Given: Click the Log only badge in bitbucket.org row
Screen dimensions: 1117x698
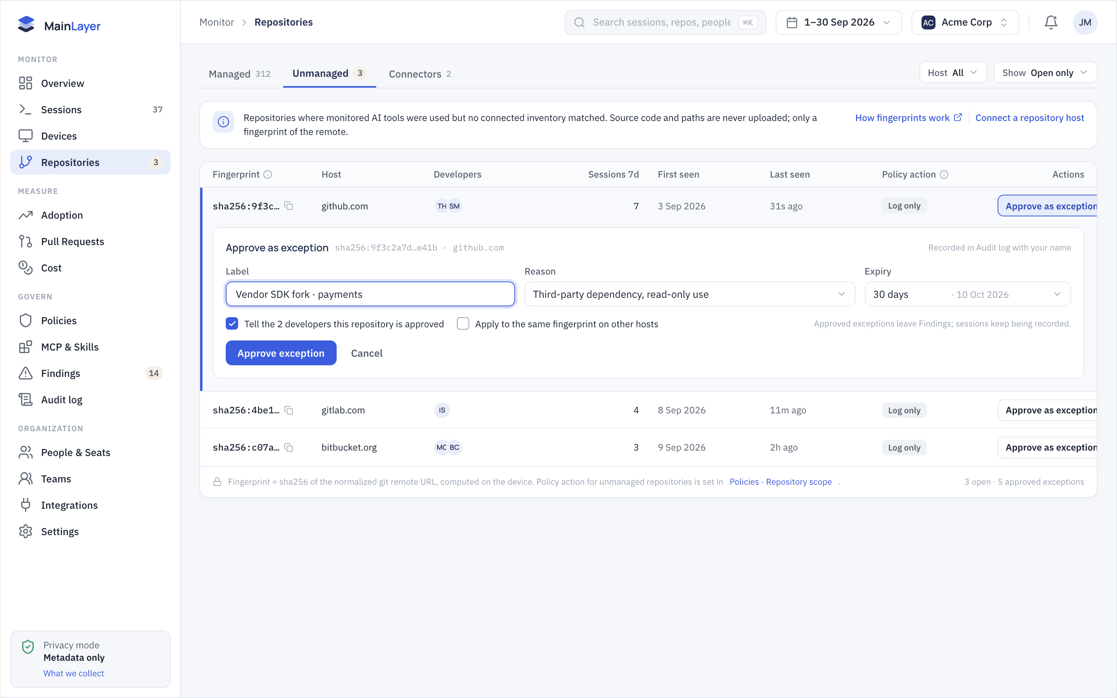Looking at the screenshot, I should 904,447.
